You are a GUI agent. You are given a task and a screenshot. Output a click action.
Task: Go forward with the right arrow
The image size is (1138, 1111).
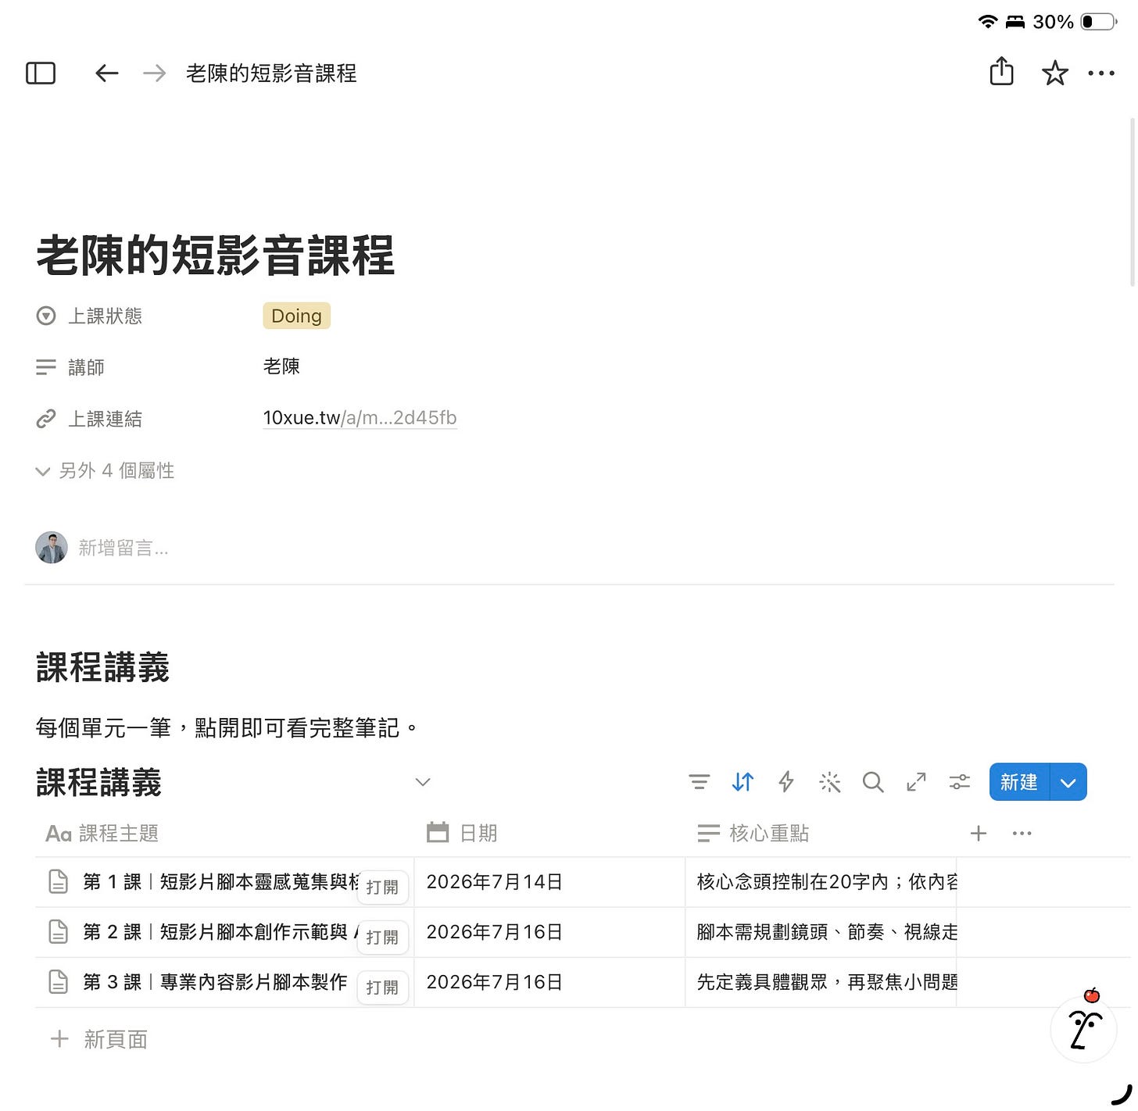155,73
